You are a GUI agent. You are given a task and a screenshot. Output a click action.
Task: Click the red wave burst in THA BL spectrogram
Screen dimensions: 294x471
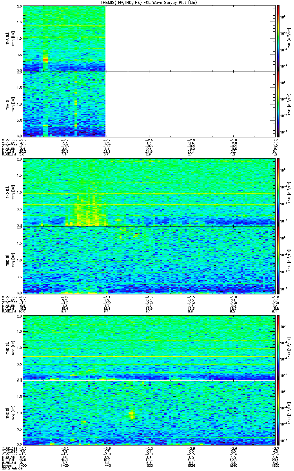(45, 60)
